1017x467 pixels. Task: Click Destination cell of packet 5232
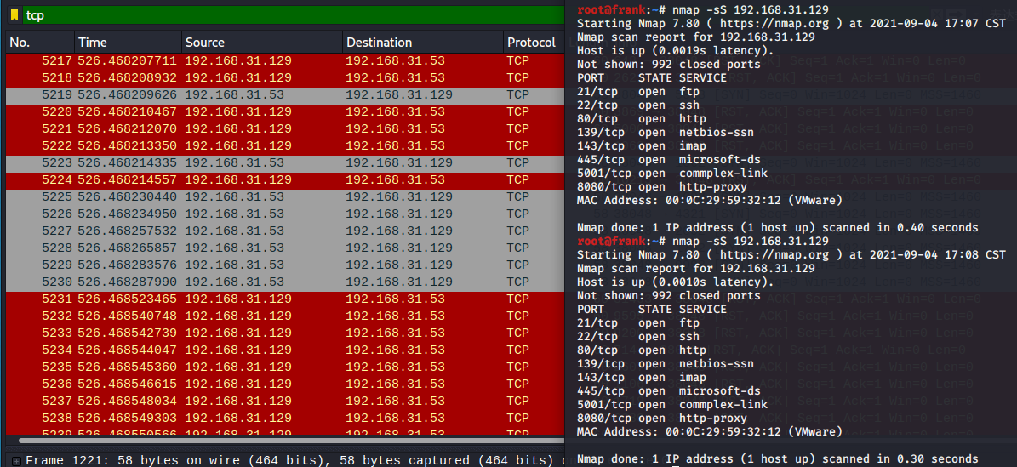click(395, 316)
